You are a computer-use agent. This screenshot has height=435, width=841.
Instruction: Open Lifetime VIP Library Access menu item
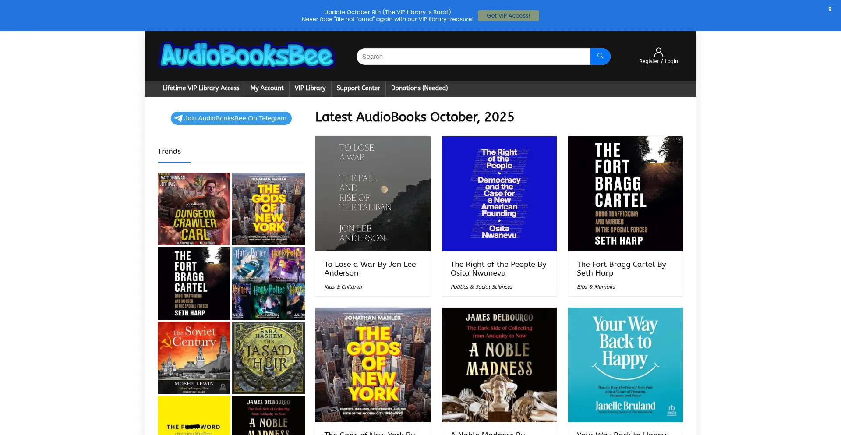[x=201, y=88]
